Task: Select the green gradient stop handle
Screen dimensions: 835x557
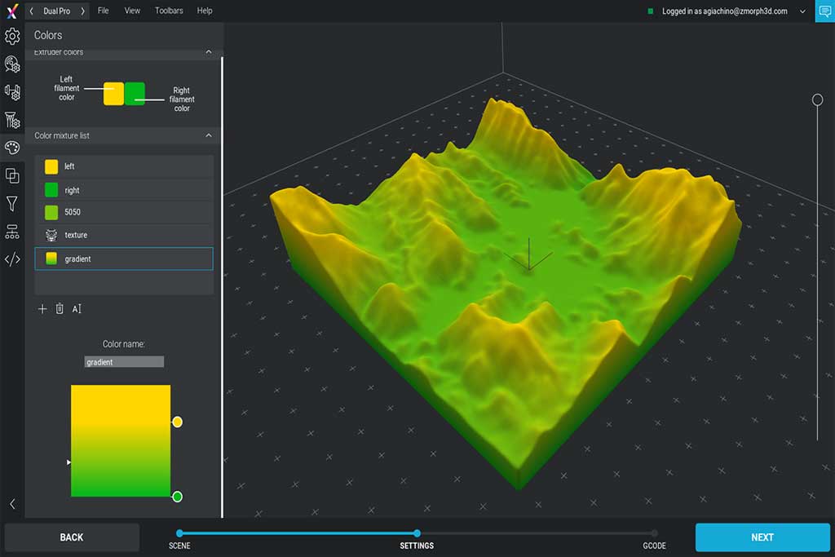Action: (x=177, y=497)
